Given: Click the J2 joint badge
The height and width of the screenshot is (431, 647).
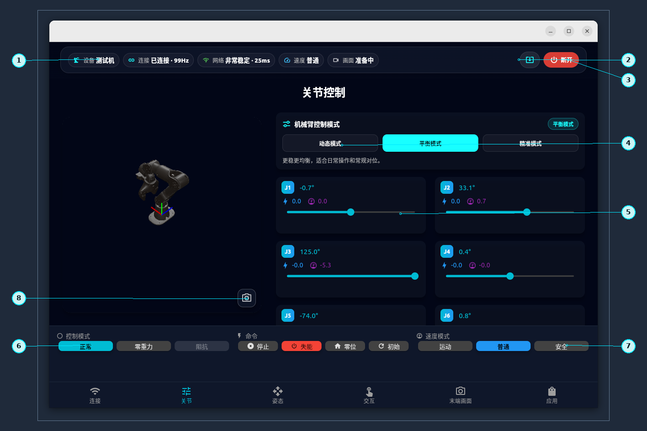Looking at the screenshot, I should tap(447, 187).
